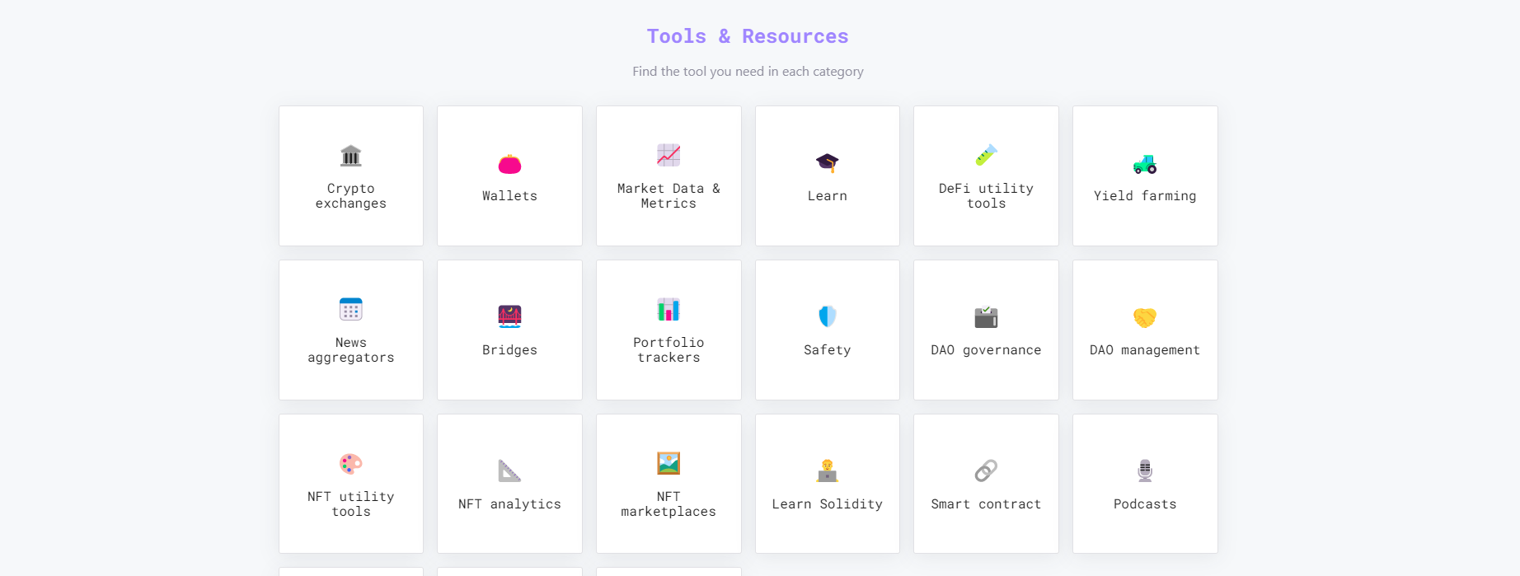Click the bridge icon above Bridges
1520x576 pixels.
point(509,316)
